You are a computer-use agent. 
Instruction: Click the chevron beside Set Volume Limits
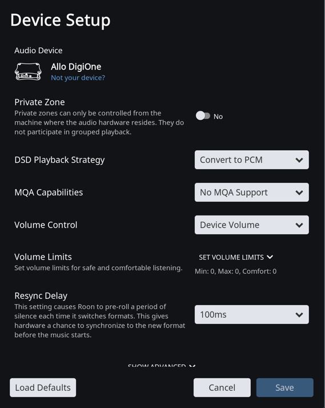click(x=270, y=257)
